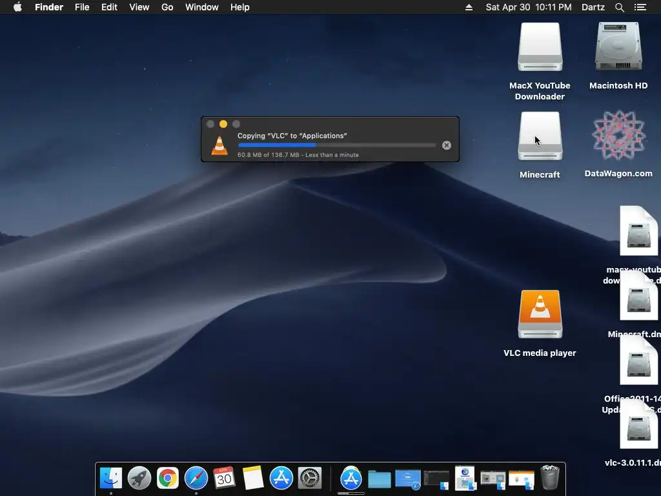Select the MacX YouTube Downloader disk icon
661x496 pixels.
(x=540, y=46)
